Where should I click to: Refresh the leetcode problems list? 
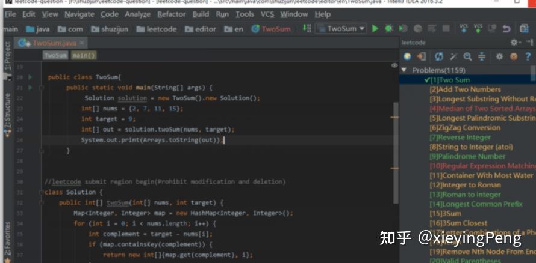pos(439,56)
